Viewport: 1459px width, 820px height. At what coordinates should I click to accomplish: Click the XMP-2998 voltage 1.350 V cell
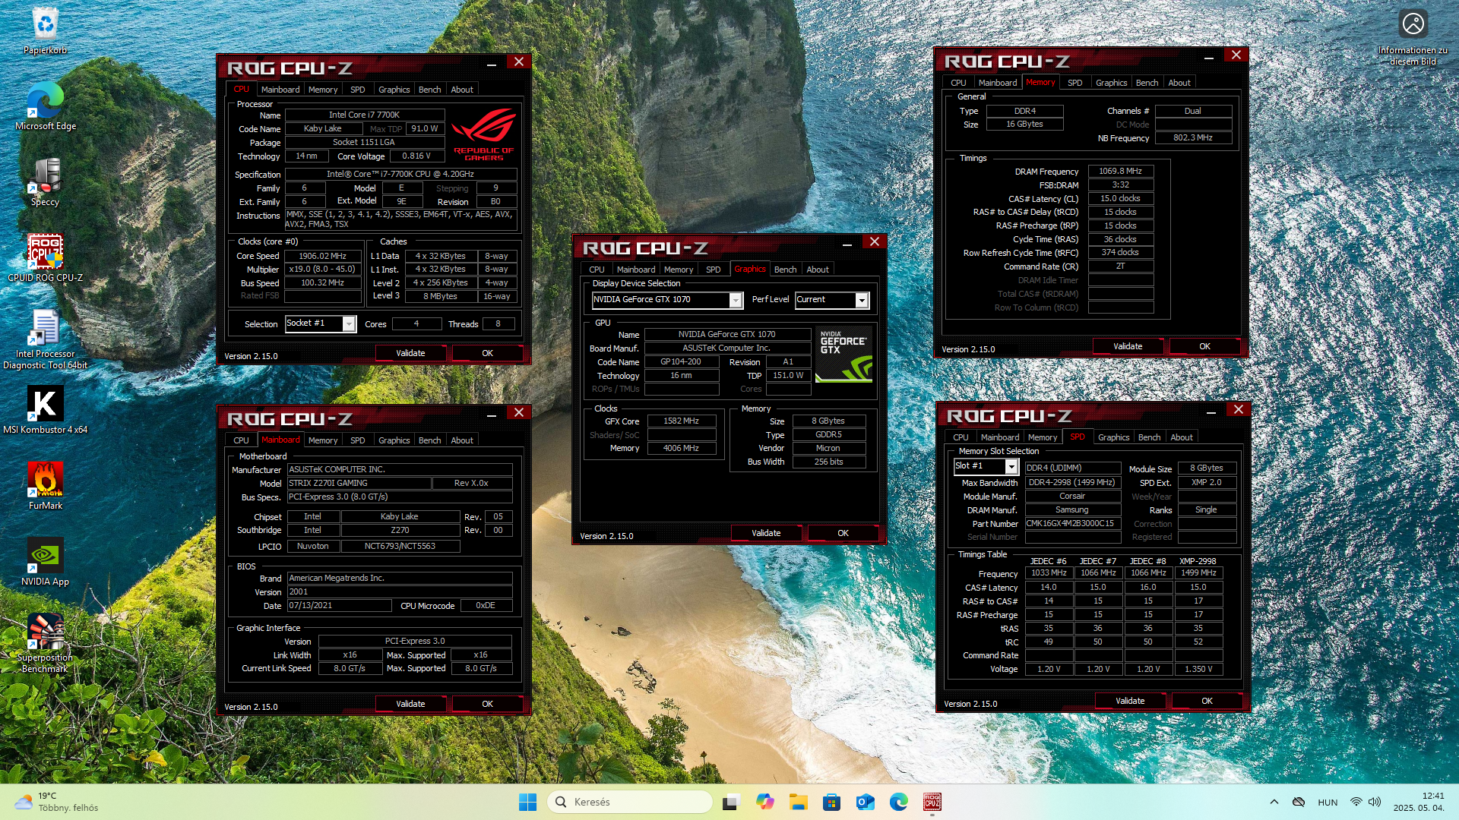pyautogui.click(x=1198, y=669)
